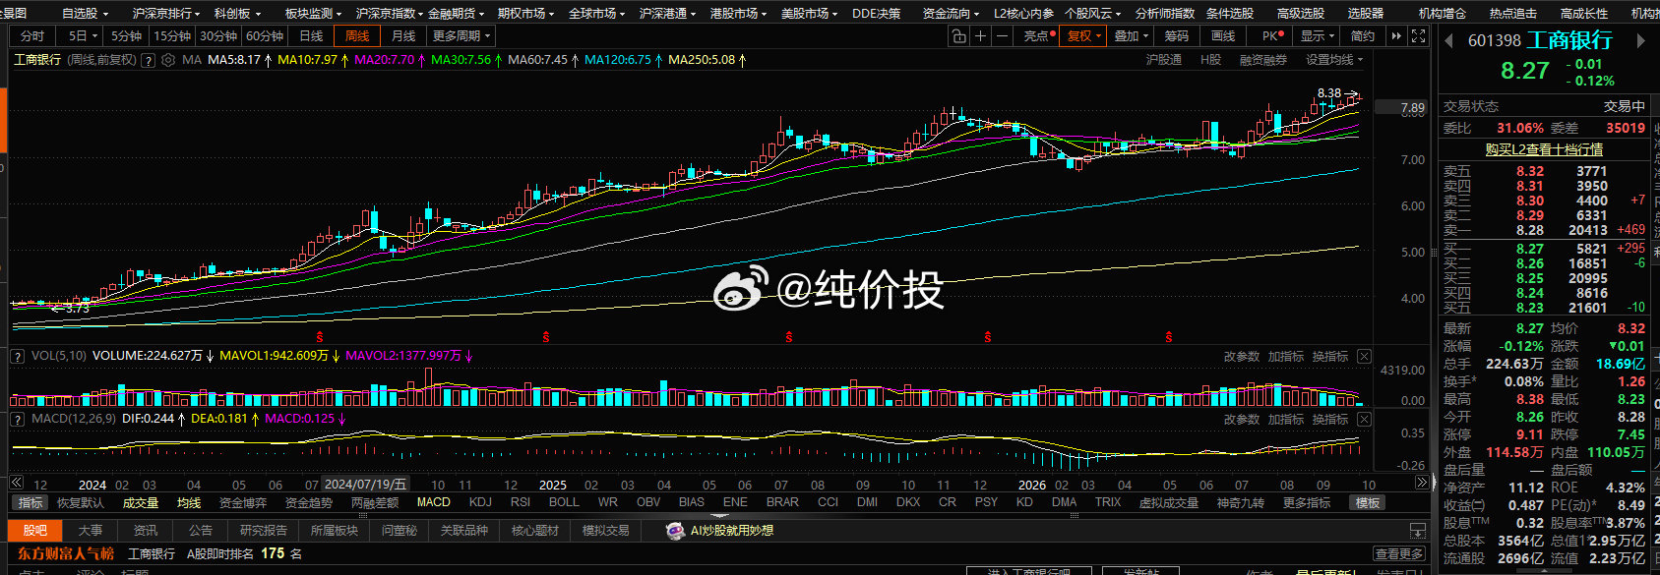Open 资金流向 menu dropdown
The height and width of the screenshot is (575, 1660).
tap(952, 13)
